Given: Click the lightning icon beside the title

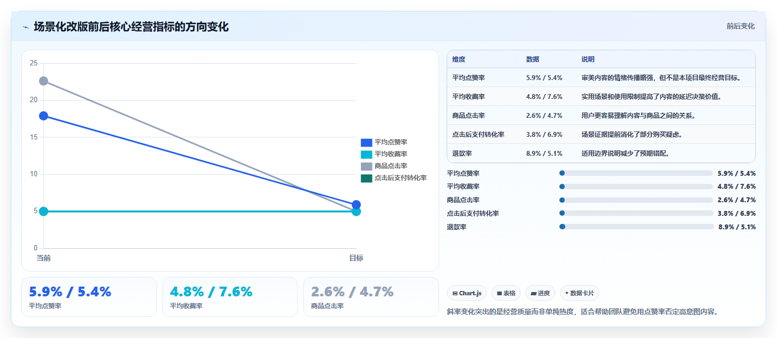Looking at the screenshot, I should coord(26,27).
